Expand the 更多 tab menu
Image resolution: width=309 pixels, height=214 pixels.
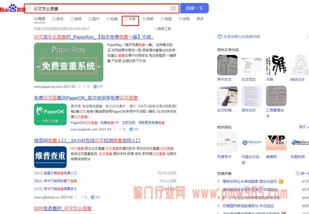200,19
